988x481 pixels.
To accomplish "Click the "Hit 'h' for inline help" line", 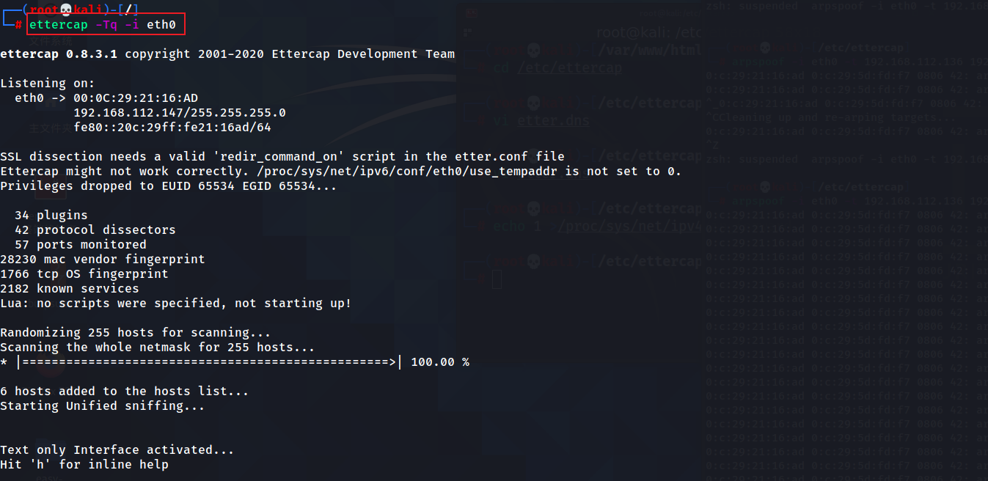I will 84,464.
